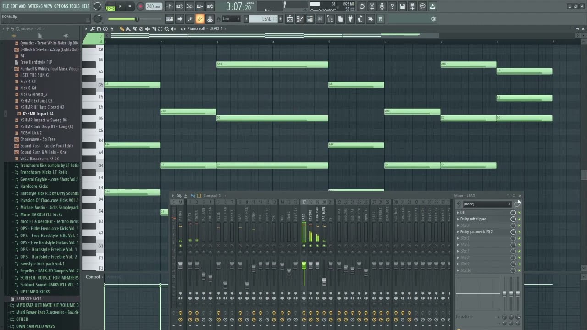Select the pencil Draw tool in piano roll

[122, 29]
